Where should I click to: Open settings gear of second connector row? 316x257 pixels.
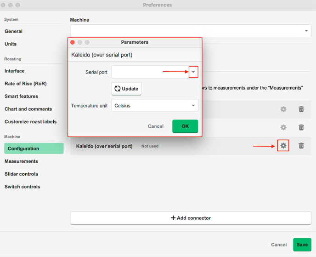click(283, 127)
